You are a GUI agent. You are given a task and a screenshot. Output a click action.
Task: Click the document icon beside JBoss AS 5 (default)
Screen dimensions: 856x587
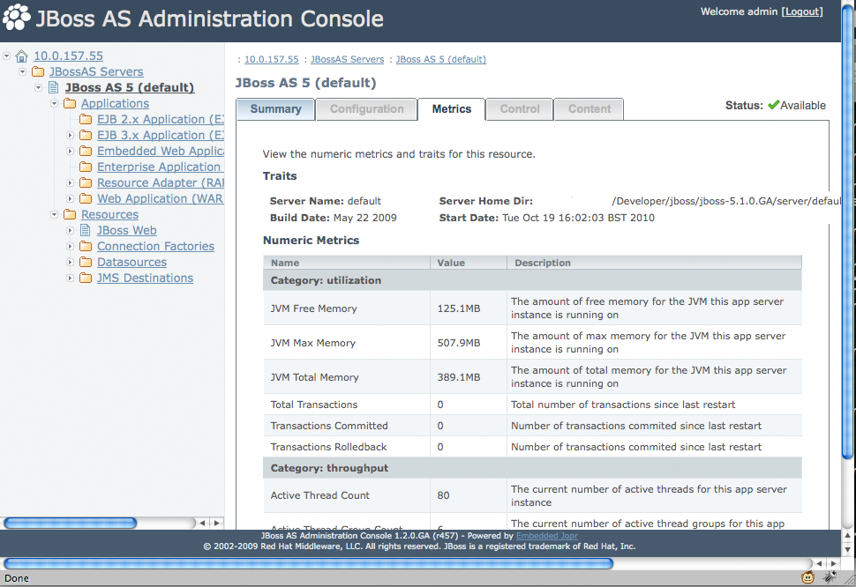[x=54, y=88]
